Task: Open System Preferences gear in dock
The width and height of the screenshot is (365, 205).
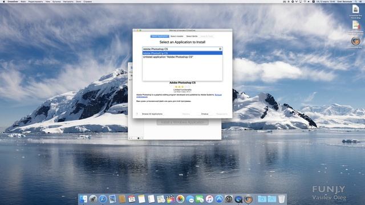Action: coord(229,199)
